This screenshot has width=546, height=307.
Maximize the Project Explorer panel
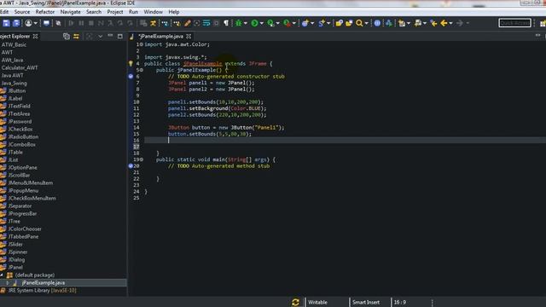119,36
